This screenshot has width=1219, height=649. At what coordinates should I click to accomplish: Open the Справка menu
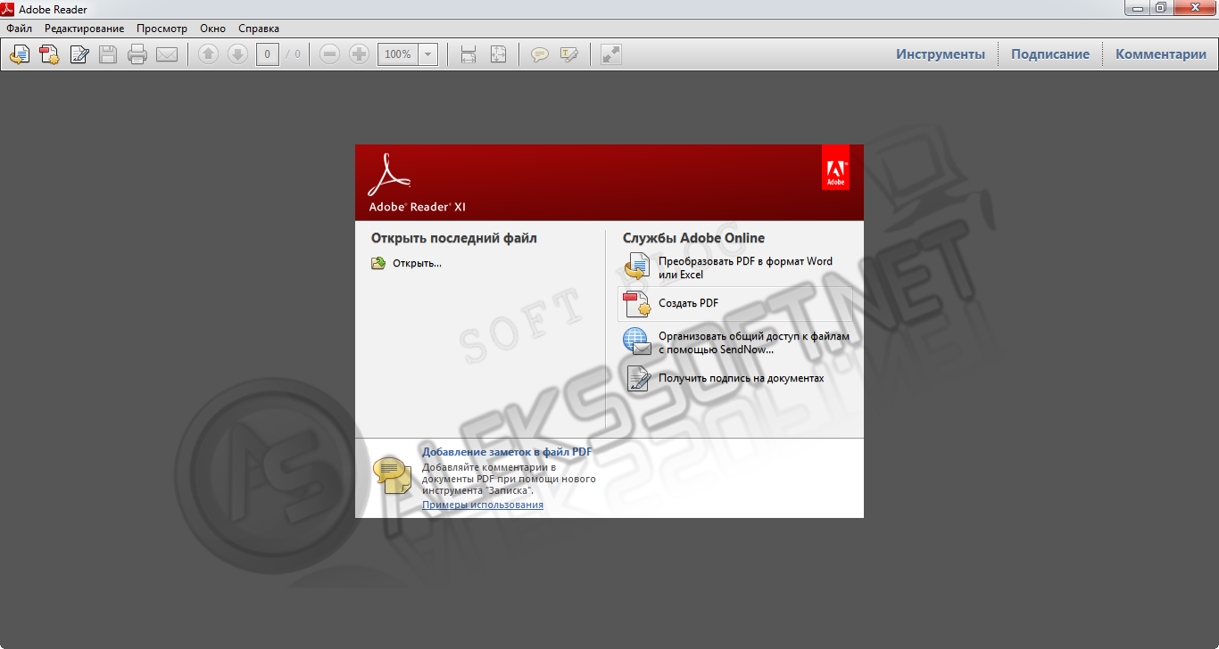click(x=259, y=29)
